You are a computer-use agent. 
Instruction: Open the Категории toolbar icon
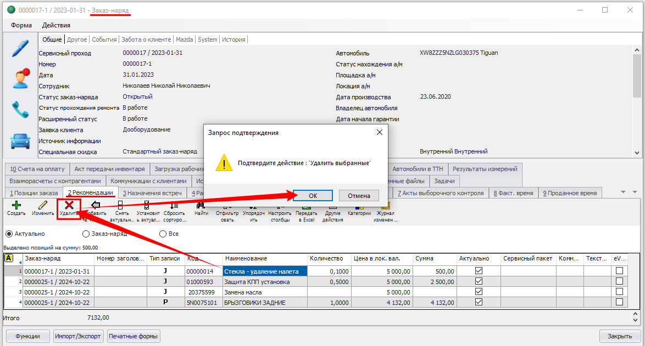pos(359,207)
